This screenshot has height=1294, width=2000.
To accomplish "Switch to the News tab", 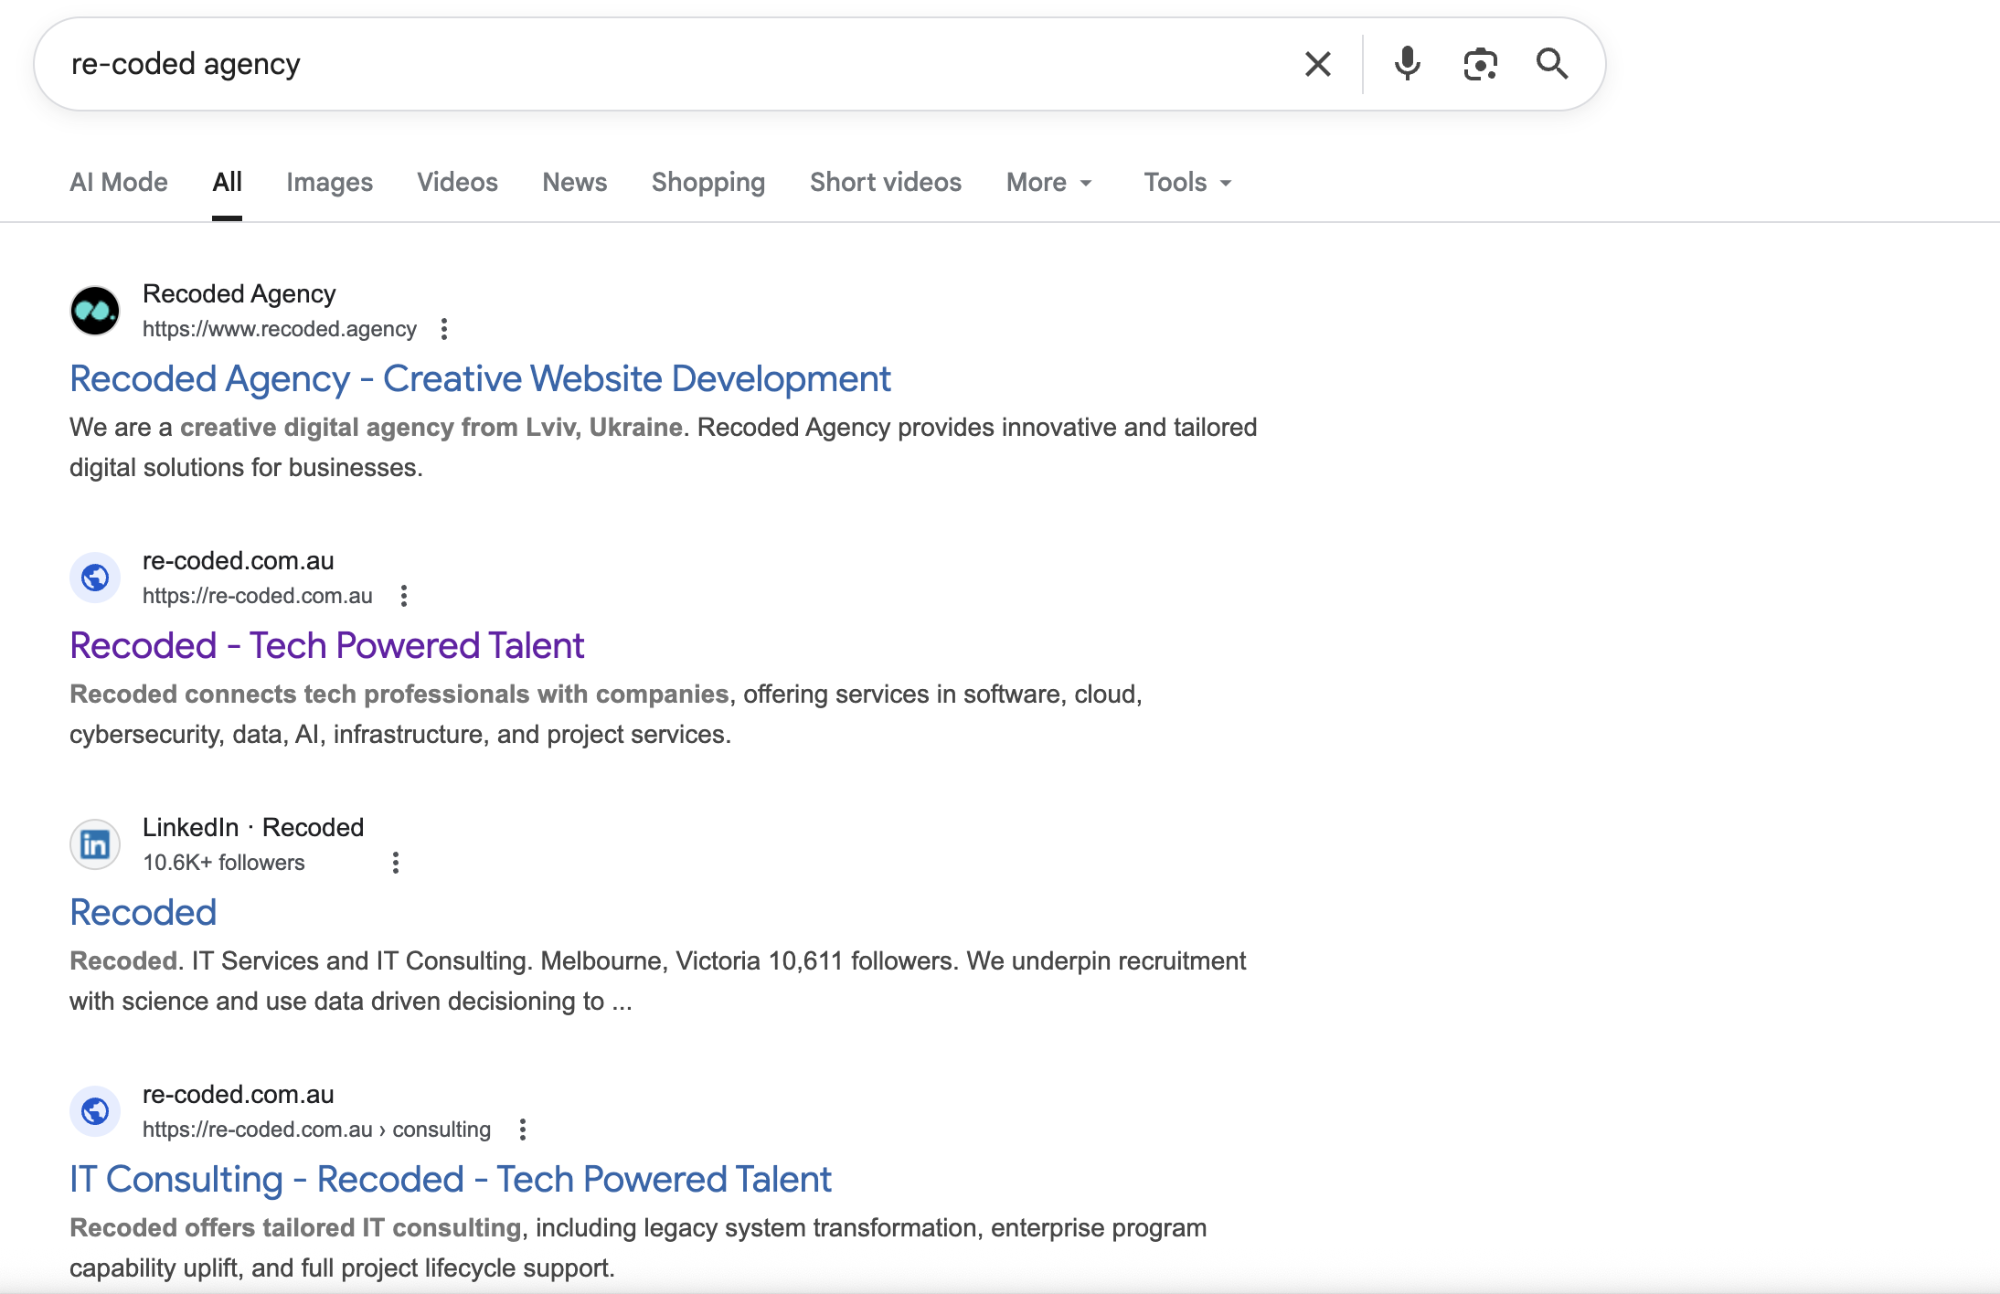I will (574, 182).
